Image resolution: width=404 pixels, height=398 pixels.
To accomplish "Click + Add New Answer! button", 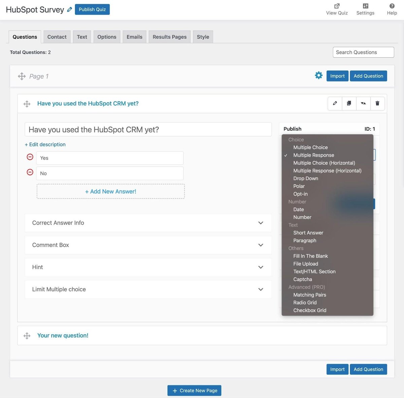I will point(110,192).
